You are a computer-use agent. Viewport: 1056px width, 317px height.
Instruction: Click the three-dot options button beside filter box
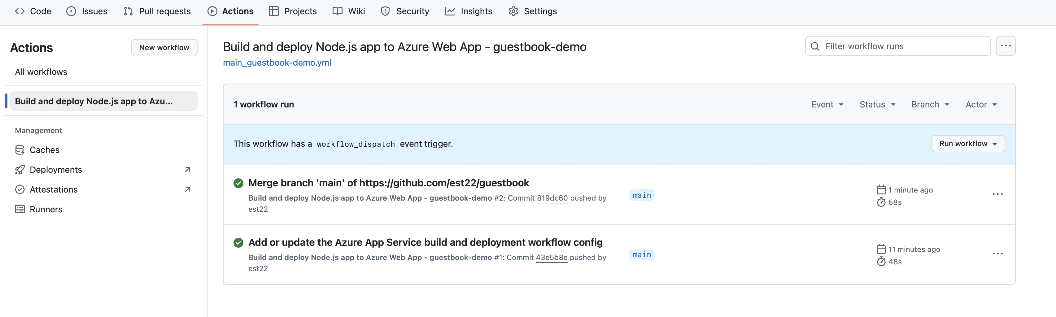tap(1005, 46)
